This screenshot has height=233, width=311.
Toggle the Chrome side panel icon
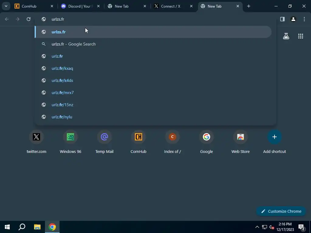282,19
